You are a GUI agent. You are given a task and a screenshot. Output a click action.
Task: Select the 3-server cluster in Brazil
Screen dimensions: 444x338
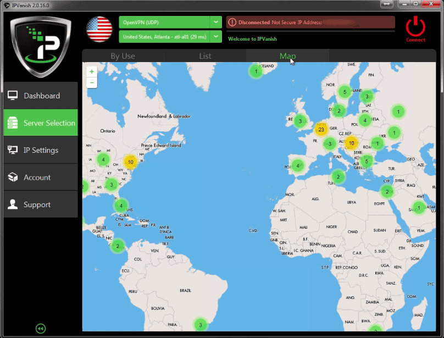pos(201,325)
